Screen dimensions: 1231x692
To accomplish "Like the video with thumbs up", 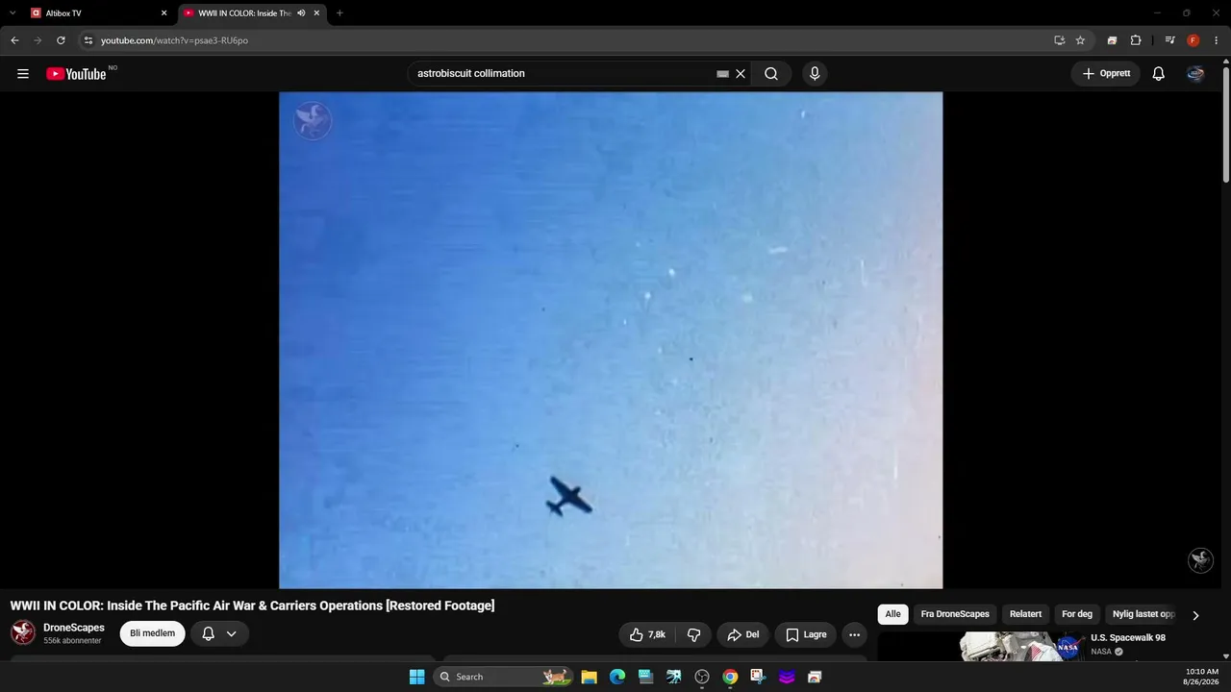I will click(x=647, y=634).
